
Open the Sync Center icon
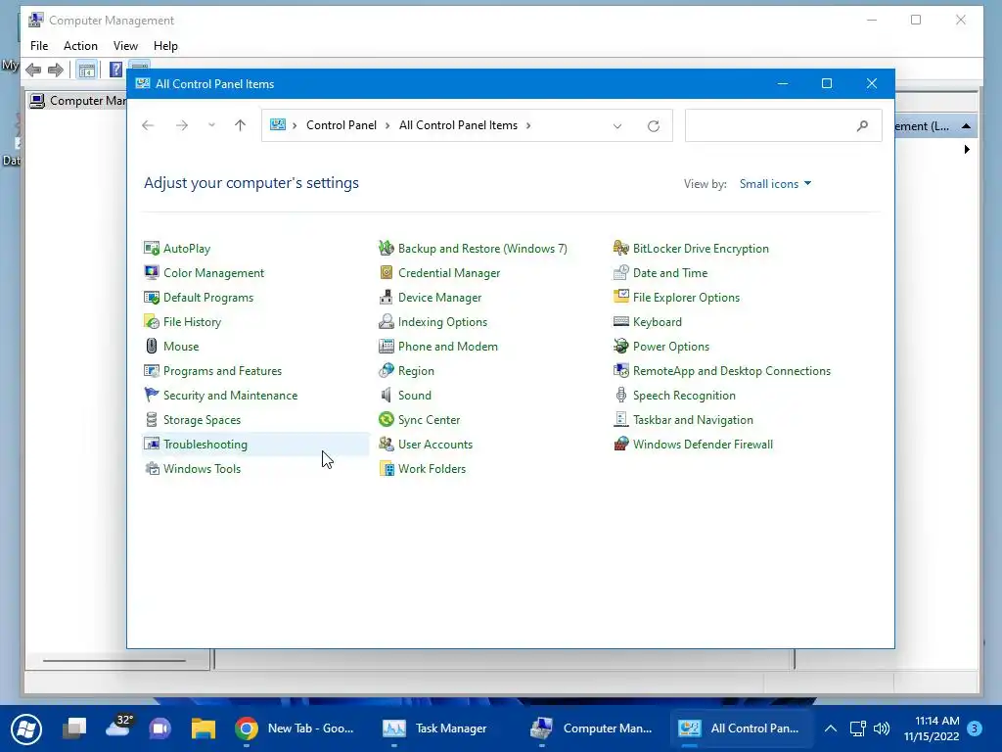[x=386, y=420]
